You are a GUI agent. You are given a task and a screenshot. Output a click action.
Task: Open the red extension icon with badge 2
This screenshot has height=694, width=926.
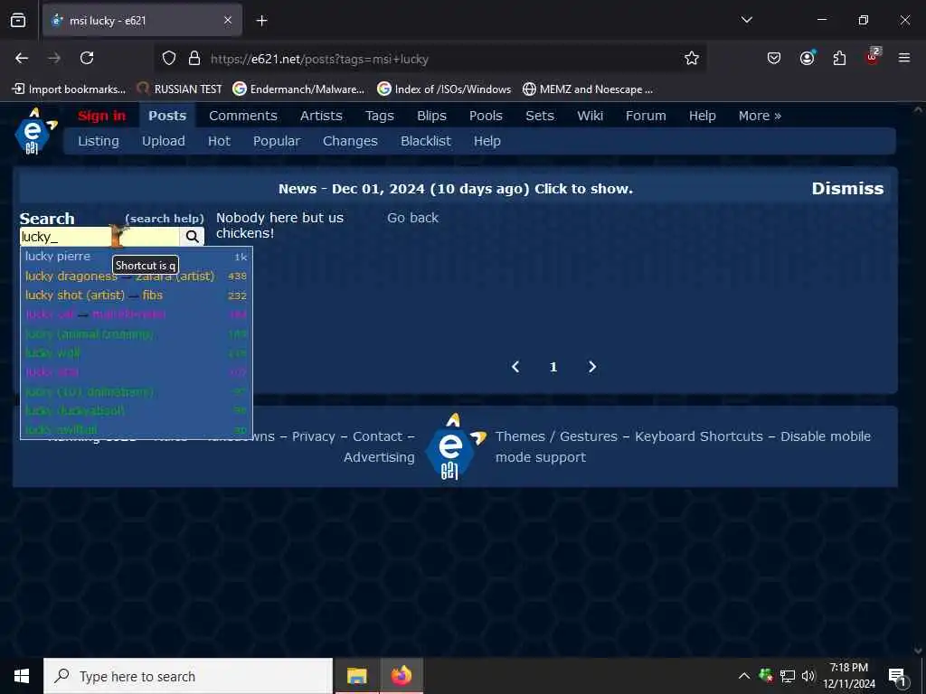coord(873,57)
